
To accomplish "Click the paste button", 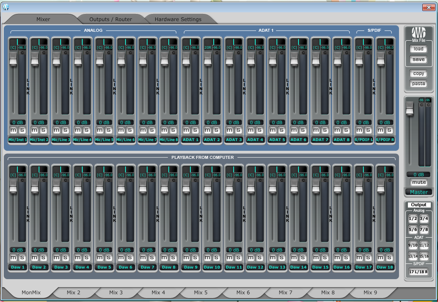I will (418, 83).
